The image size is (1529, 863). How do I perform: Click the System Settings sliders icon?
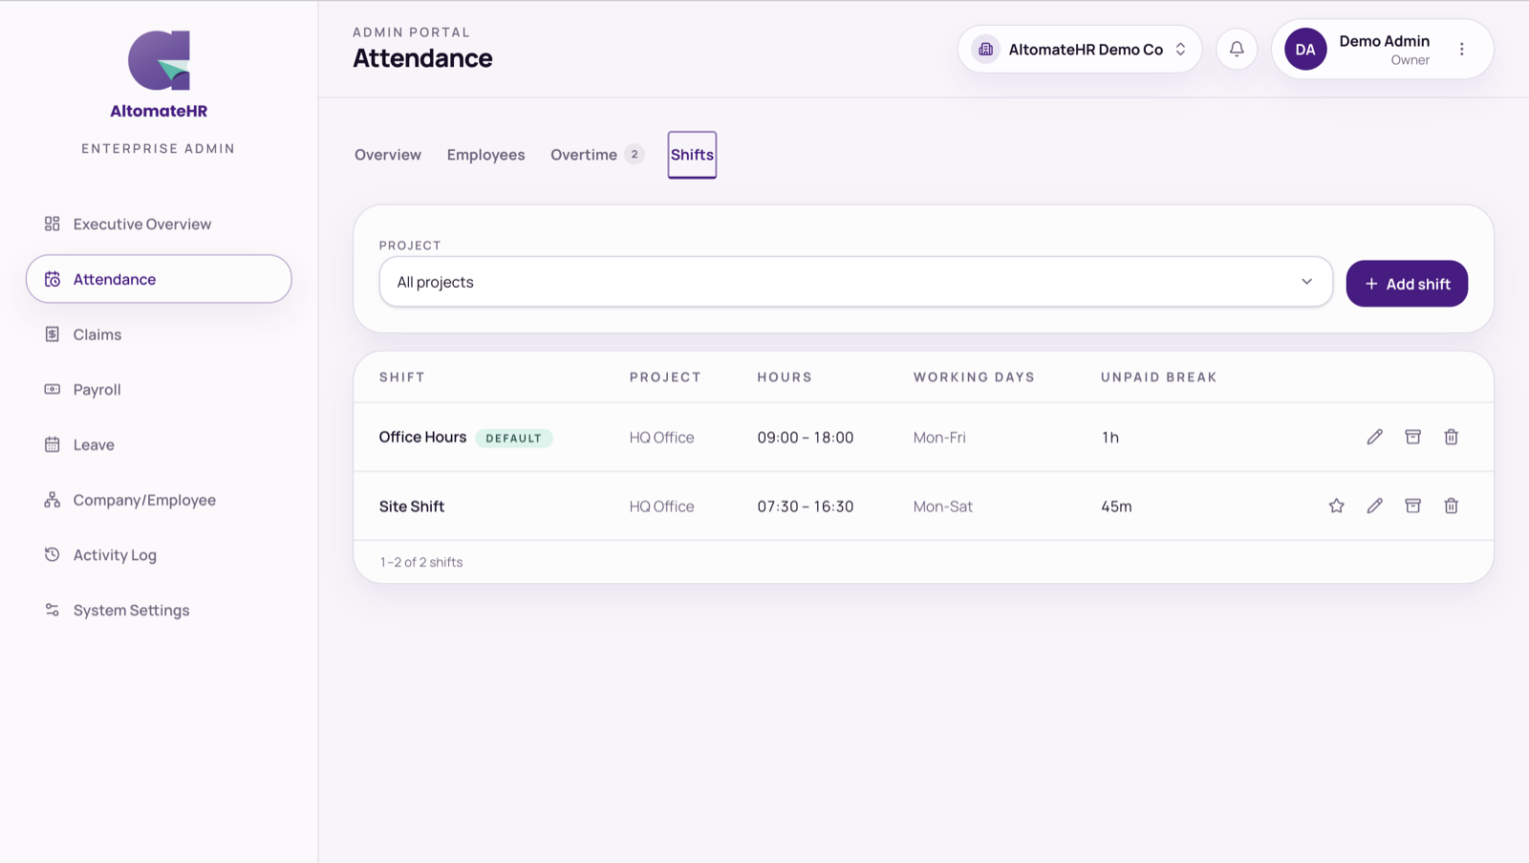pos(53,610)
